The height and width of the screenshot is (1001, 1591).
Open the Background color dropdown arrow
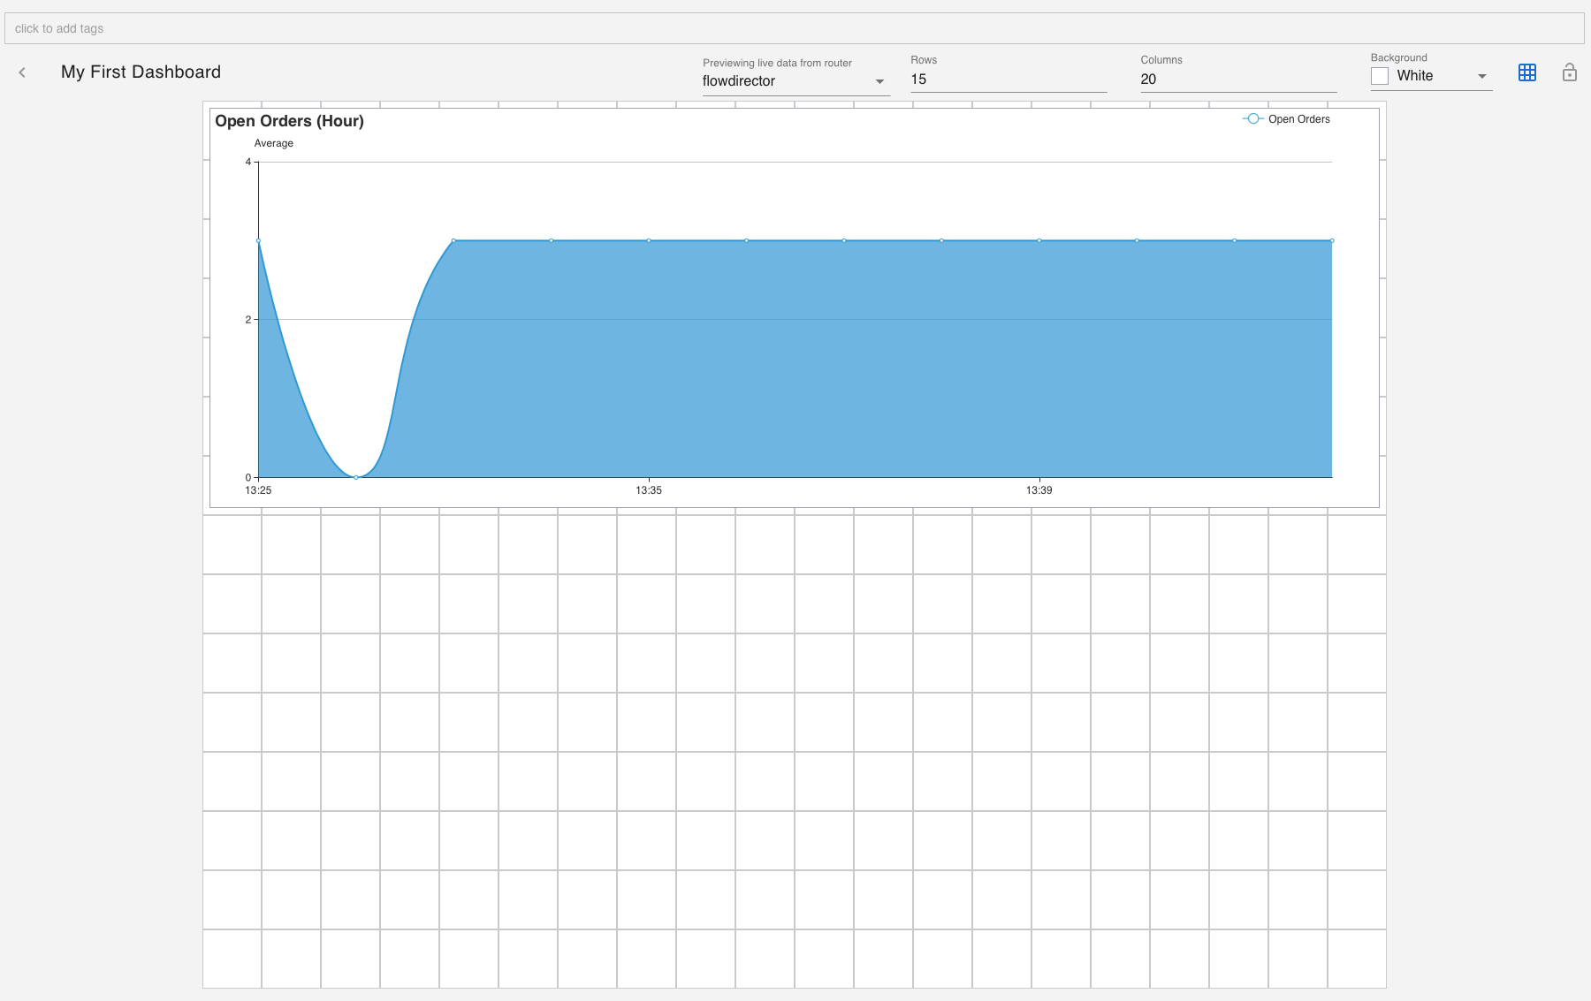[x=1482, y=77]
